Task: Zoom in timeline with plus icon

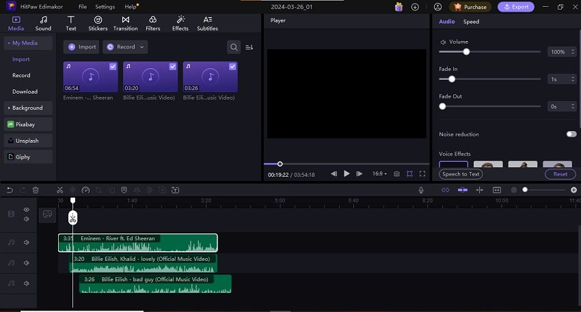Action: pyautogui.click(x=573, y=190)
